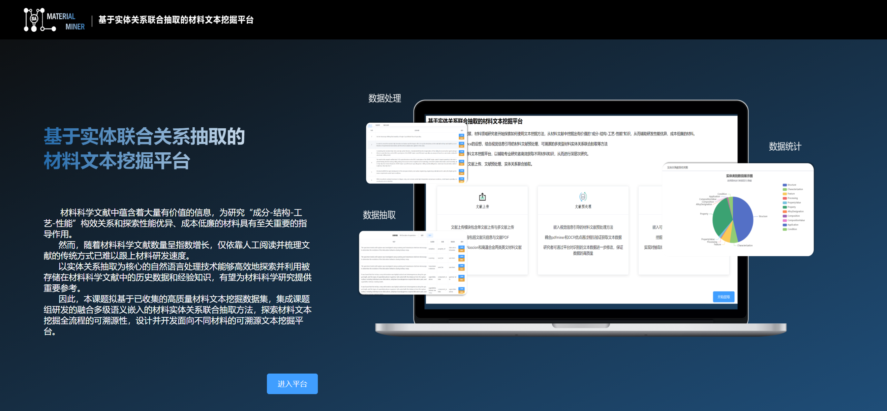Screen dimensions: 887x411
Task: Click the 开始提取 button on laptop screen
Action: coord(723,297)
